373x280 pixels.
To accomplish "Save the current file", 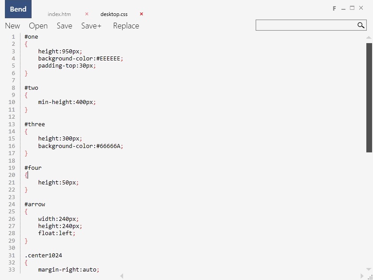I will click(64, 26).
